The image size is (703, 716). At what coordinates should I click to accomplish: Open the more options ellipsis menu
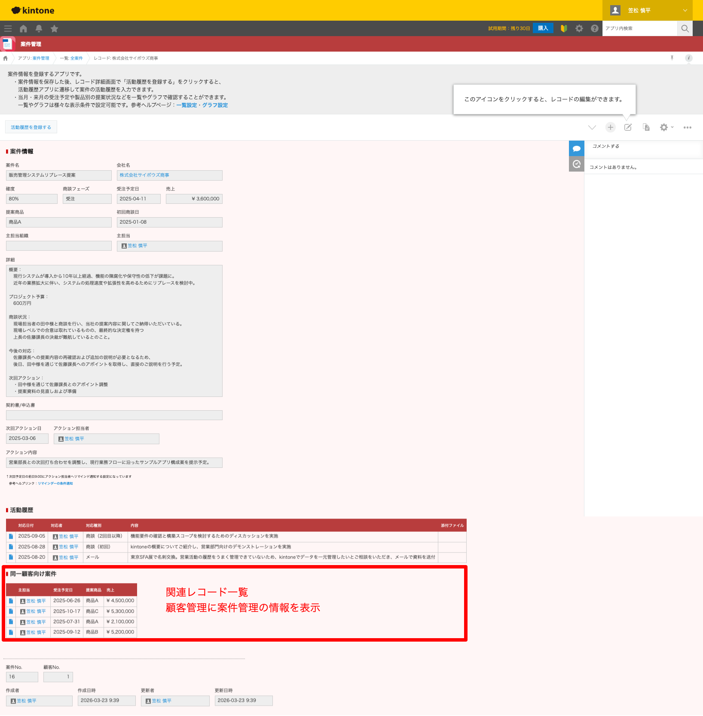coord(688,127)
